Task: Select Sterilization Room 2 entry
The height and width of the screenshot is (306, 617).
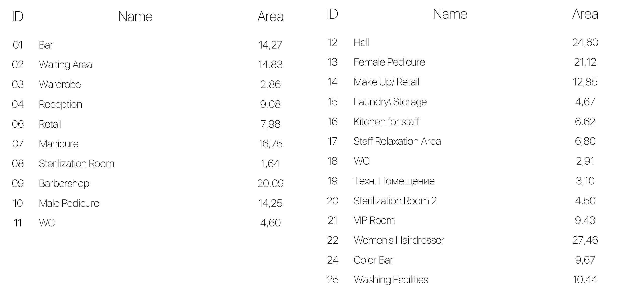Action: click(395, 201)
